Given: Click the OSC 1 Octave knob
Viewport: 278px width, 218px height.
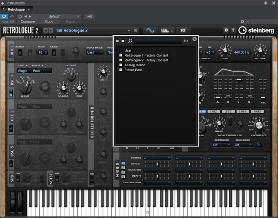Looking at the screenshot, I should click(x=71, y=76).
